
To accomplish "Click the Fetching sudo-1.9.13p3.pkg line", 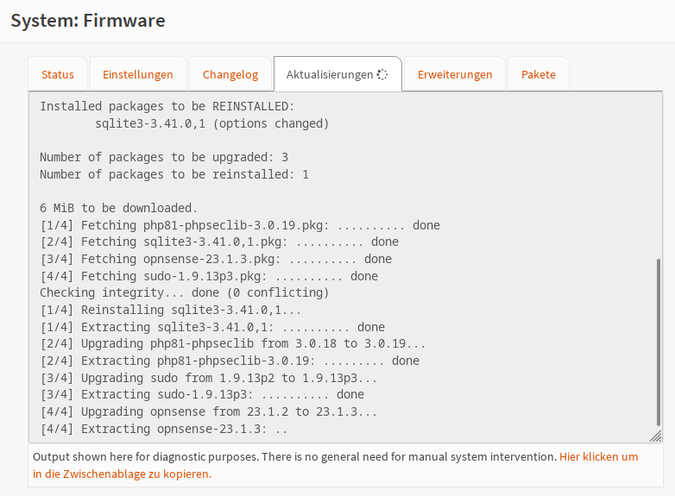I will 209,276.
